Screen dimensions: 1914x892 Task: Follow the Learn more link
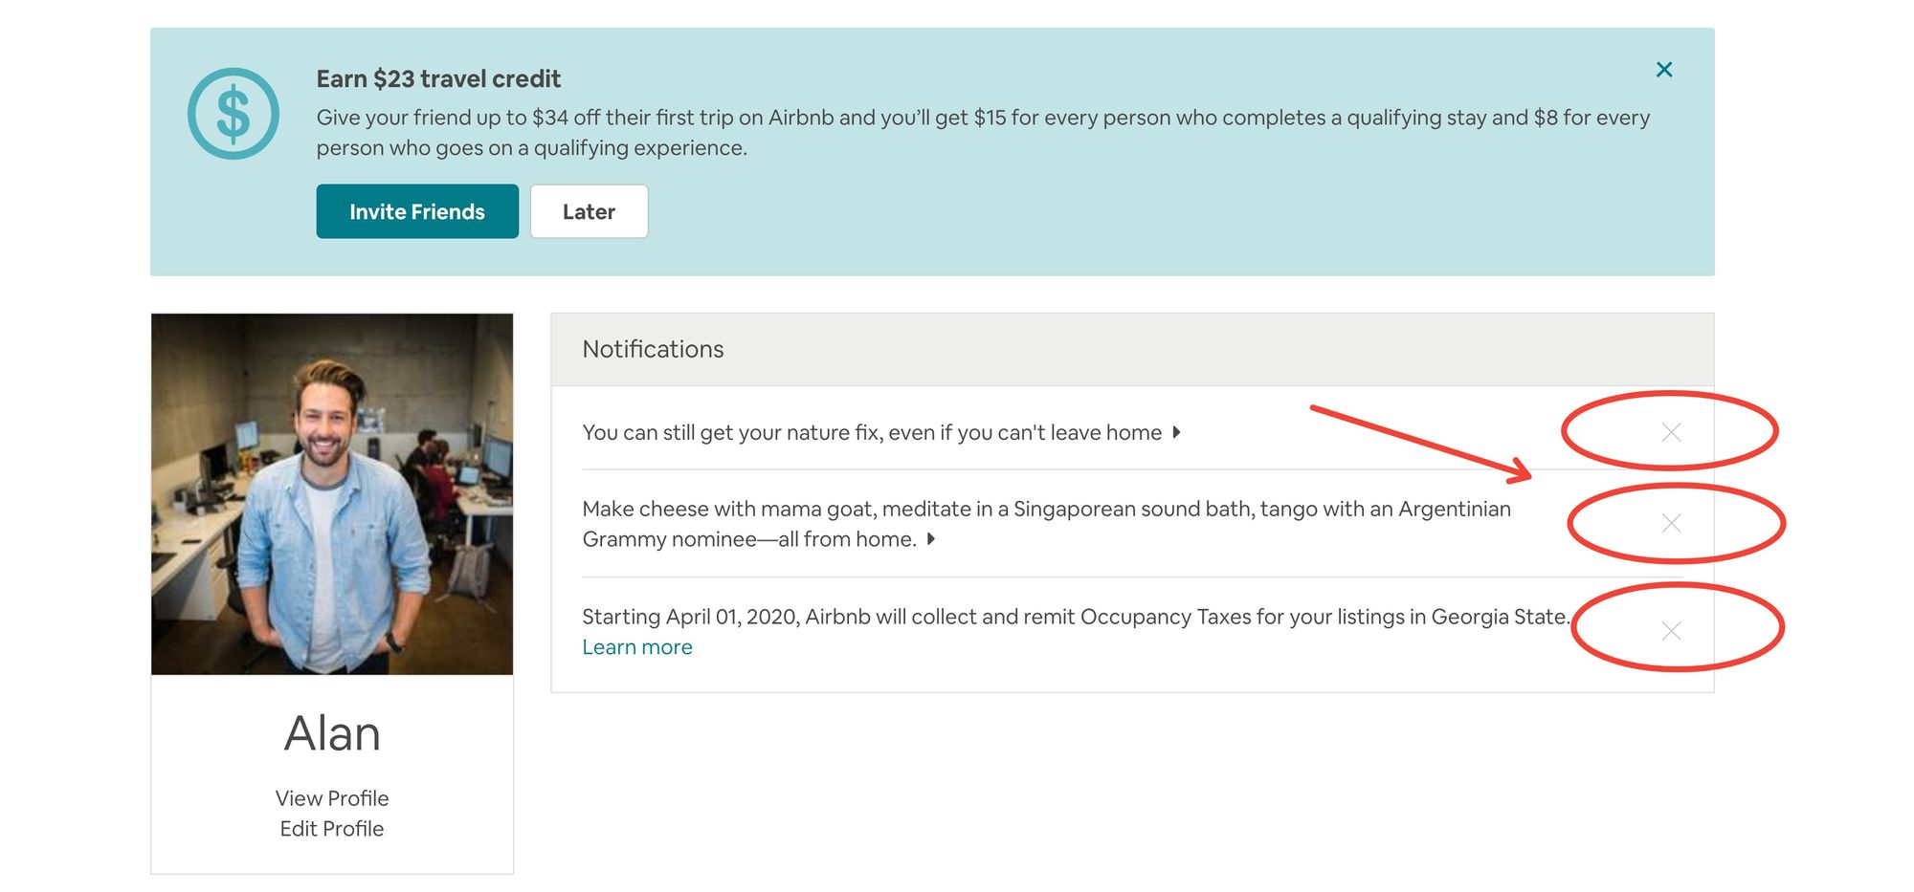click(x=637, y=647)
